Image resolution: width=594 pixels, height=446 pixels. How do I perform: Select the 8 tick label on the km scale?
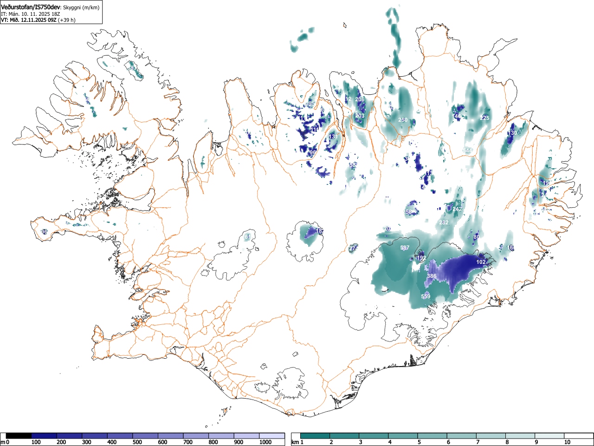tap(507, 442)
